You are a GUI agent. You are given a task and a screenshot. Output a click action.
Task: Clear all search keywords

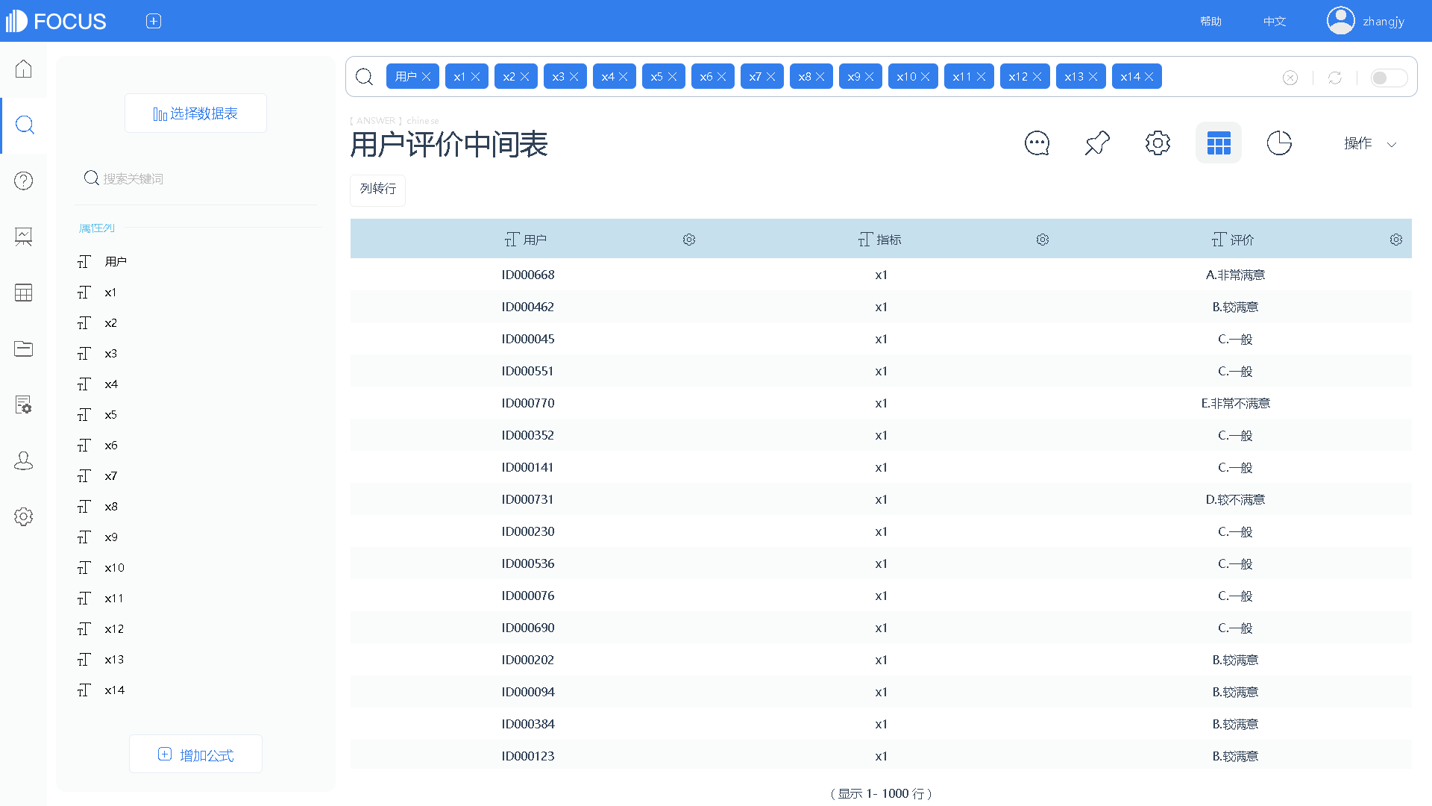point(1290,78)
